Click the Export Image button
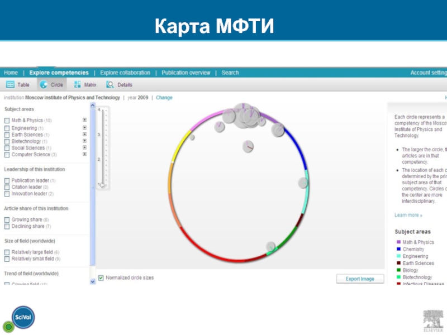 pyautogui.click(x=360, y=279)
